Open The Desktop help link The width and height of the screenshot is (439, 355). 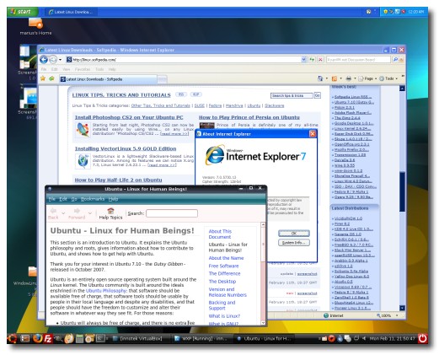click(222, 282)
